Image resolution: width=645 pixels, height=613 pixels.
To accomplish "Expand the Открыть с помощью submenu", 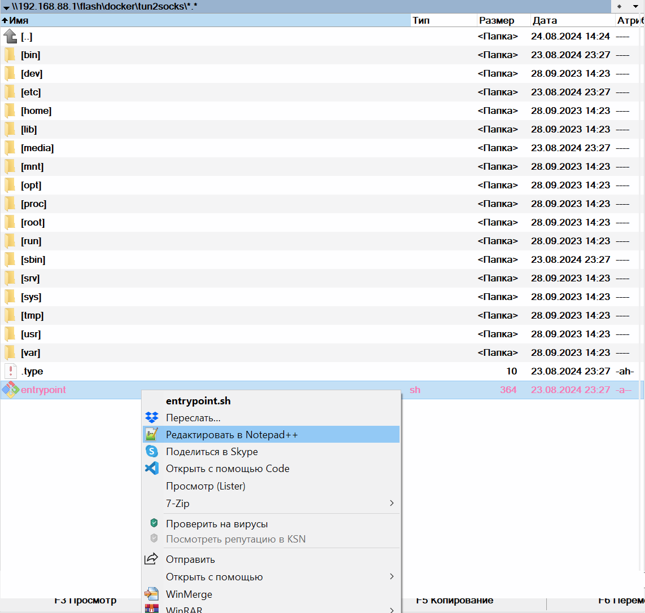I will (392, 576).
